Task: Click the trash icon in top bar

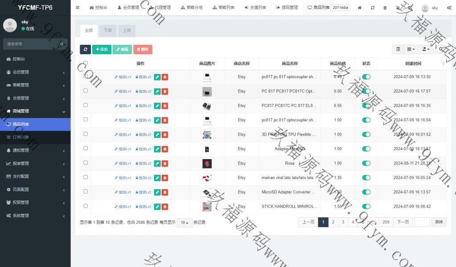Action: (385, 8)
